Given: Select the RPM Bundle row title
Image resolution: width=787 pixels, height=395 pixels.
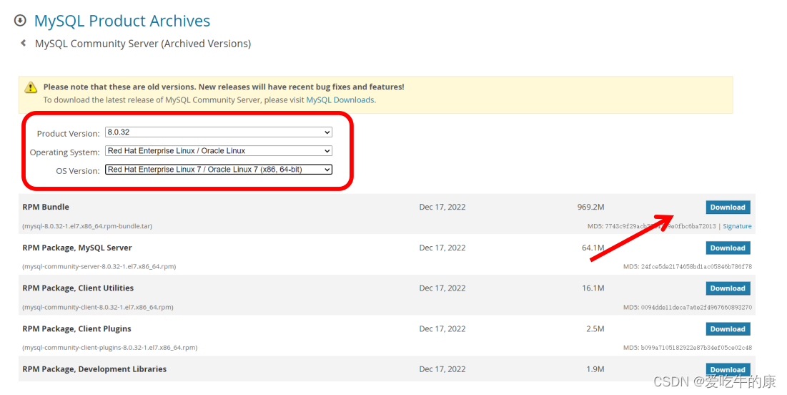Looking at the screenshot, I should (x=46, y=207).
